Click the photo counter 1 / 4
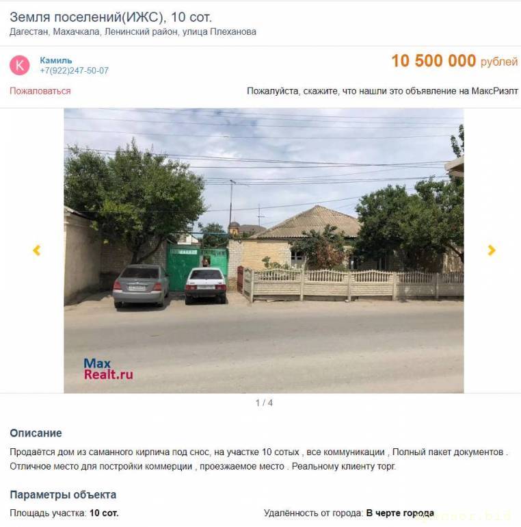Viewport: 521px width, 527px height. point(264,402)
